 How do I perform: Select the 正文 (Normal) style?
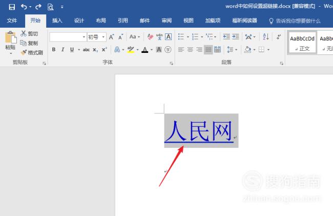click(x=302, y=43)
